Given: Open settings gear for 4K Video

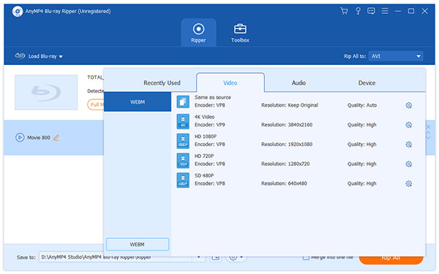Looking at the screenshot, I should click(409, 125).
